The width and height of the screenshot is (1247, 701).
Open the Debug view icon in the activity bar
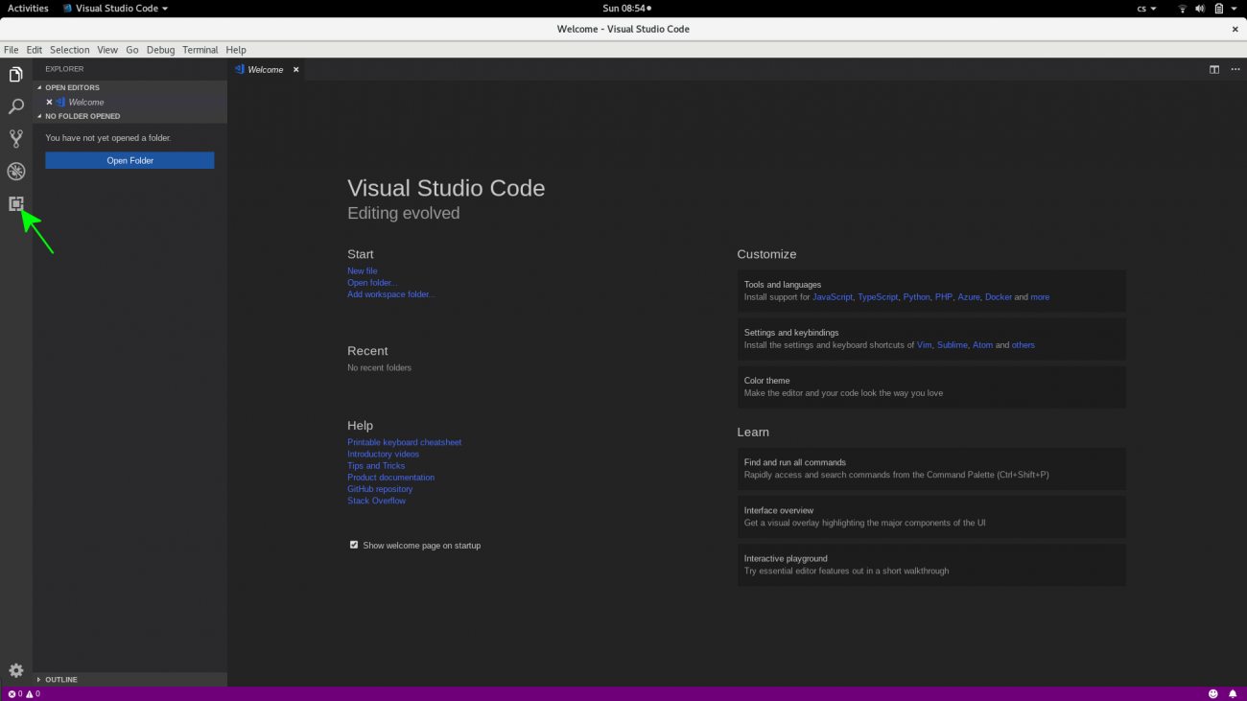16,172
